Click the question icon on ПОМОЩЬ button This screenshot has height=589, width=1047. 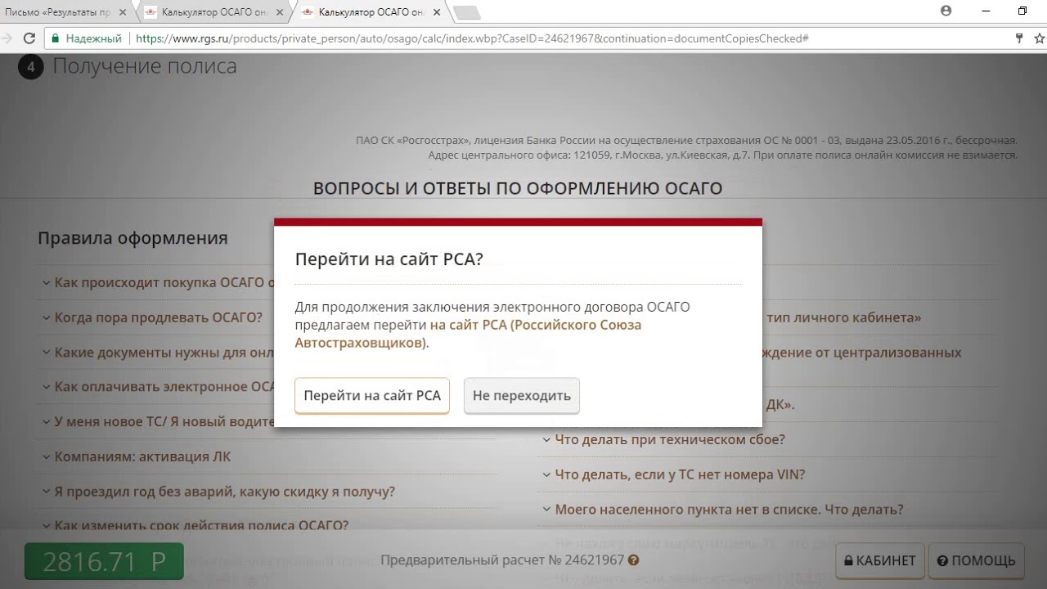(942, 560)
